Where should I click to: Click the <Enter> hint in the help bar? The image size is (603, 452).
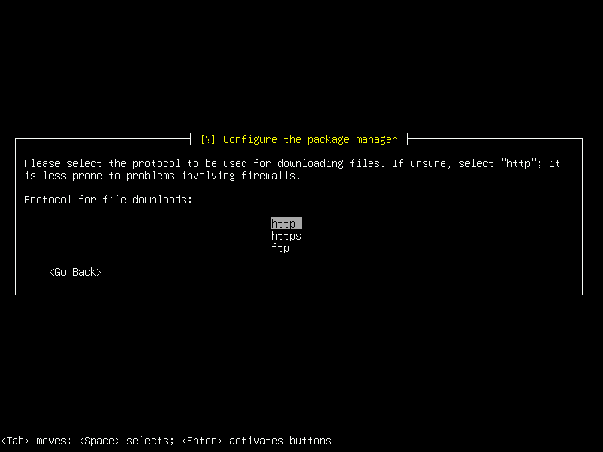pyautogui.click(x=199, y=441)
